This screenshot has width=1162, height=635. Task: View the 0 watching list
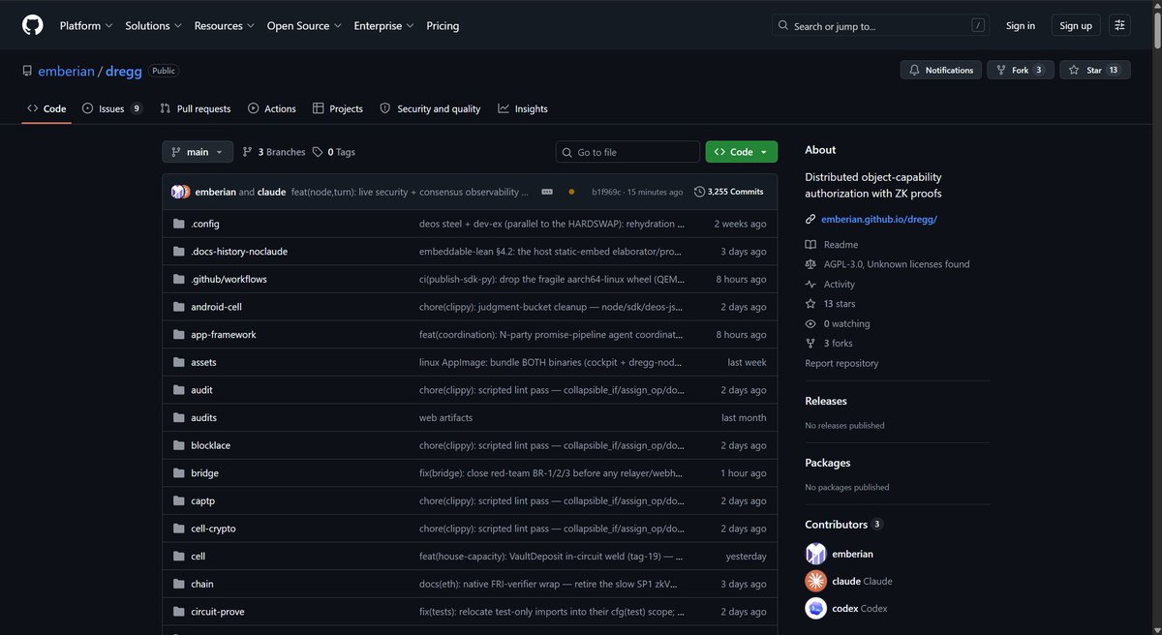click(x=838, y=324)
